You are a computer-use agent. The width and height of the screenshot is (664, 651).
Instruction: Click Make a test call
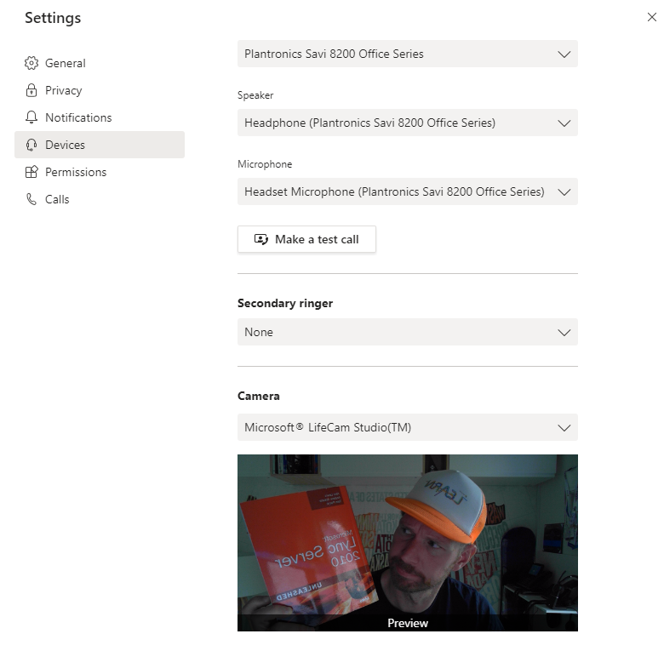(x=306, y=239)
